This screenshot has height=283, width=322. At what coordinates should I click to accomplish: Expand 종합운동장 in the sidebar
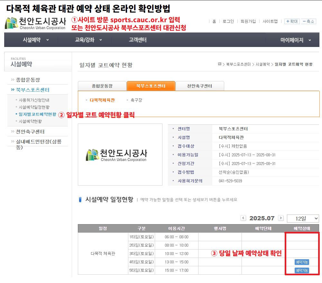(x=28, y=80)
